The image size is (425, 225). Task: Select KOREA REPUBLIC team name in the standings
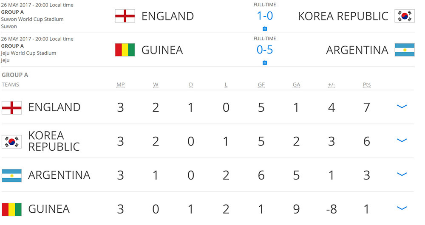[54, 141]
